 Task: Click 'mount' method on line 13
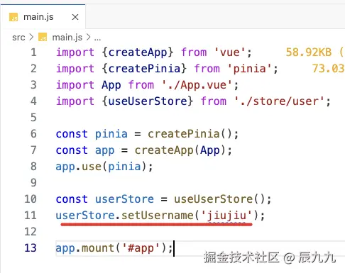click(98, 248)
